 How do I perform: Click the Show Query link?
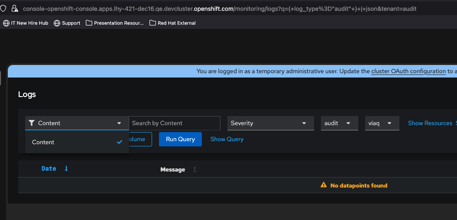tap(227, 139)
